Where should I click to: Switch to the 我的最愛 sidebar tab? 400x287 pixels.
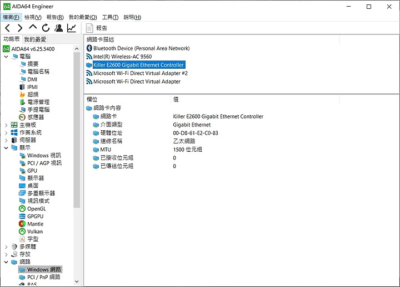[35, 39]
